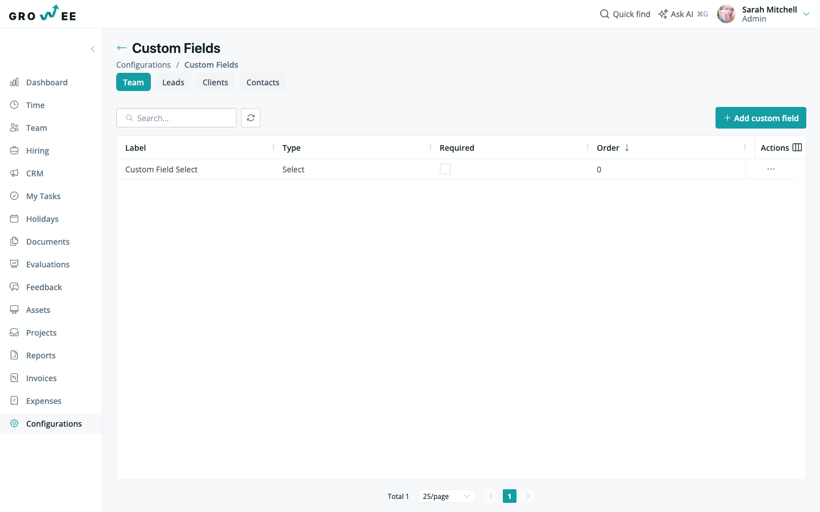This screenshot has height=512, width=820.
Task: Click the Evaluations icon in sidebar
Action: click(14, 264)
